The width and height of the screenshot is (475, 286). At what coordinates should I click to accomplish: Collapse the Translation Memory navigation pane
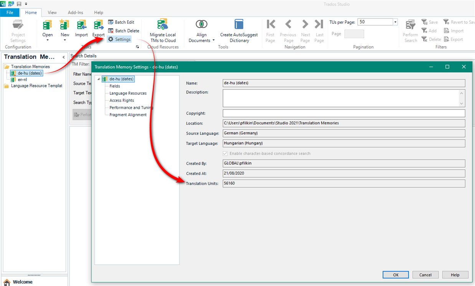[63, 57]
